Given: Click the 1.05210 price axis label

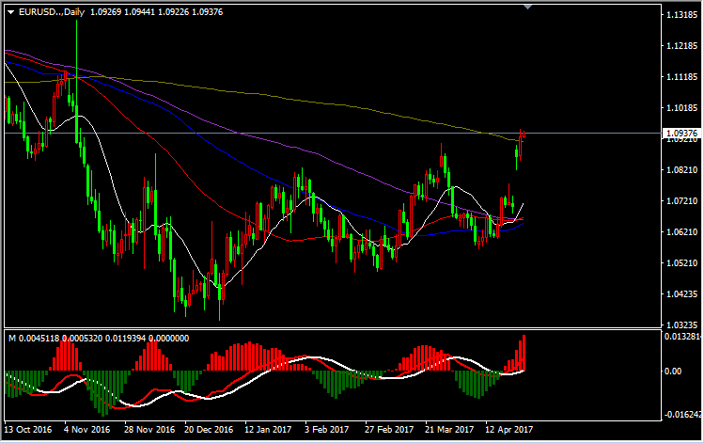Looking at the screenshot, I should click(x=682, y=262).
